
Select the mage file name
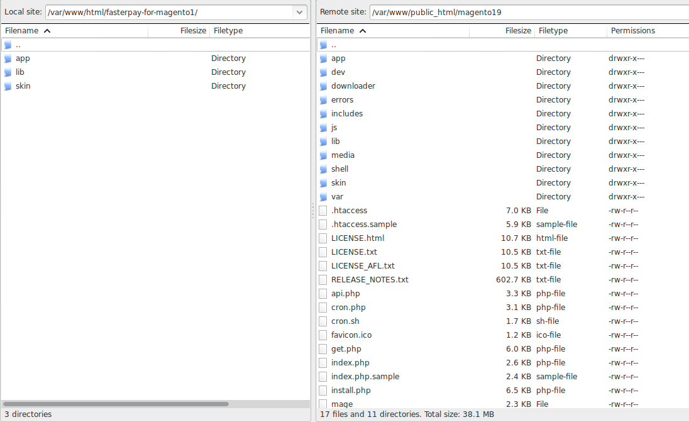342,404
